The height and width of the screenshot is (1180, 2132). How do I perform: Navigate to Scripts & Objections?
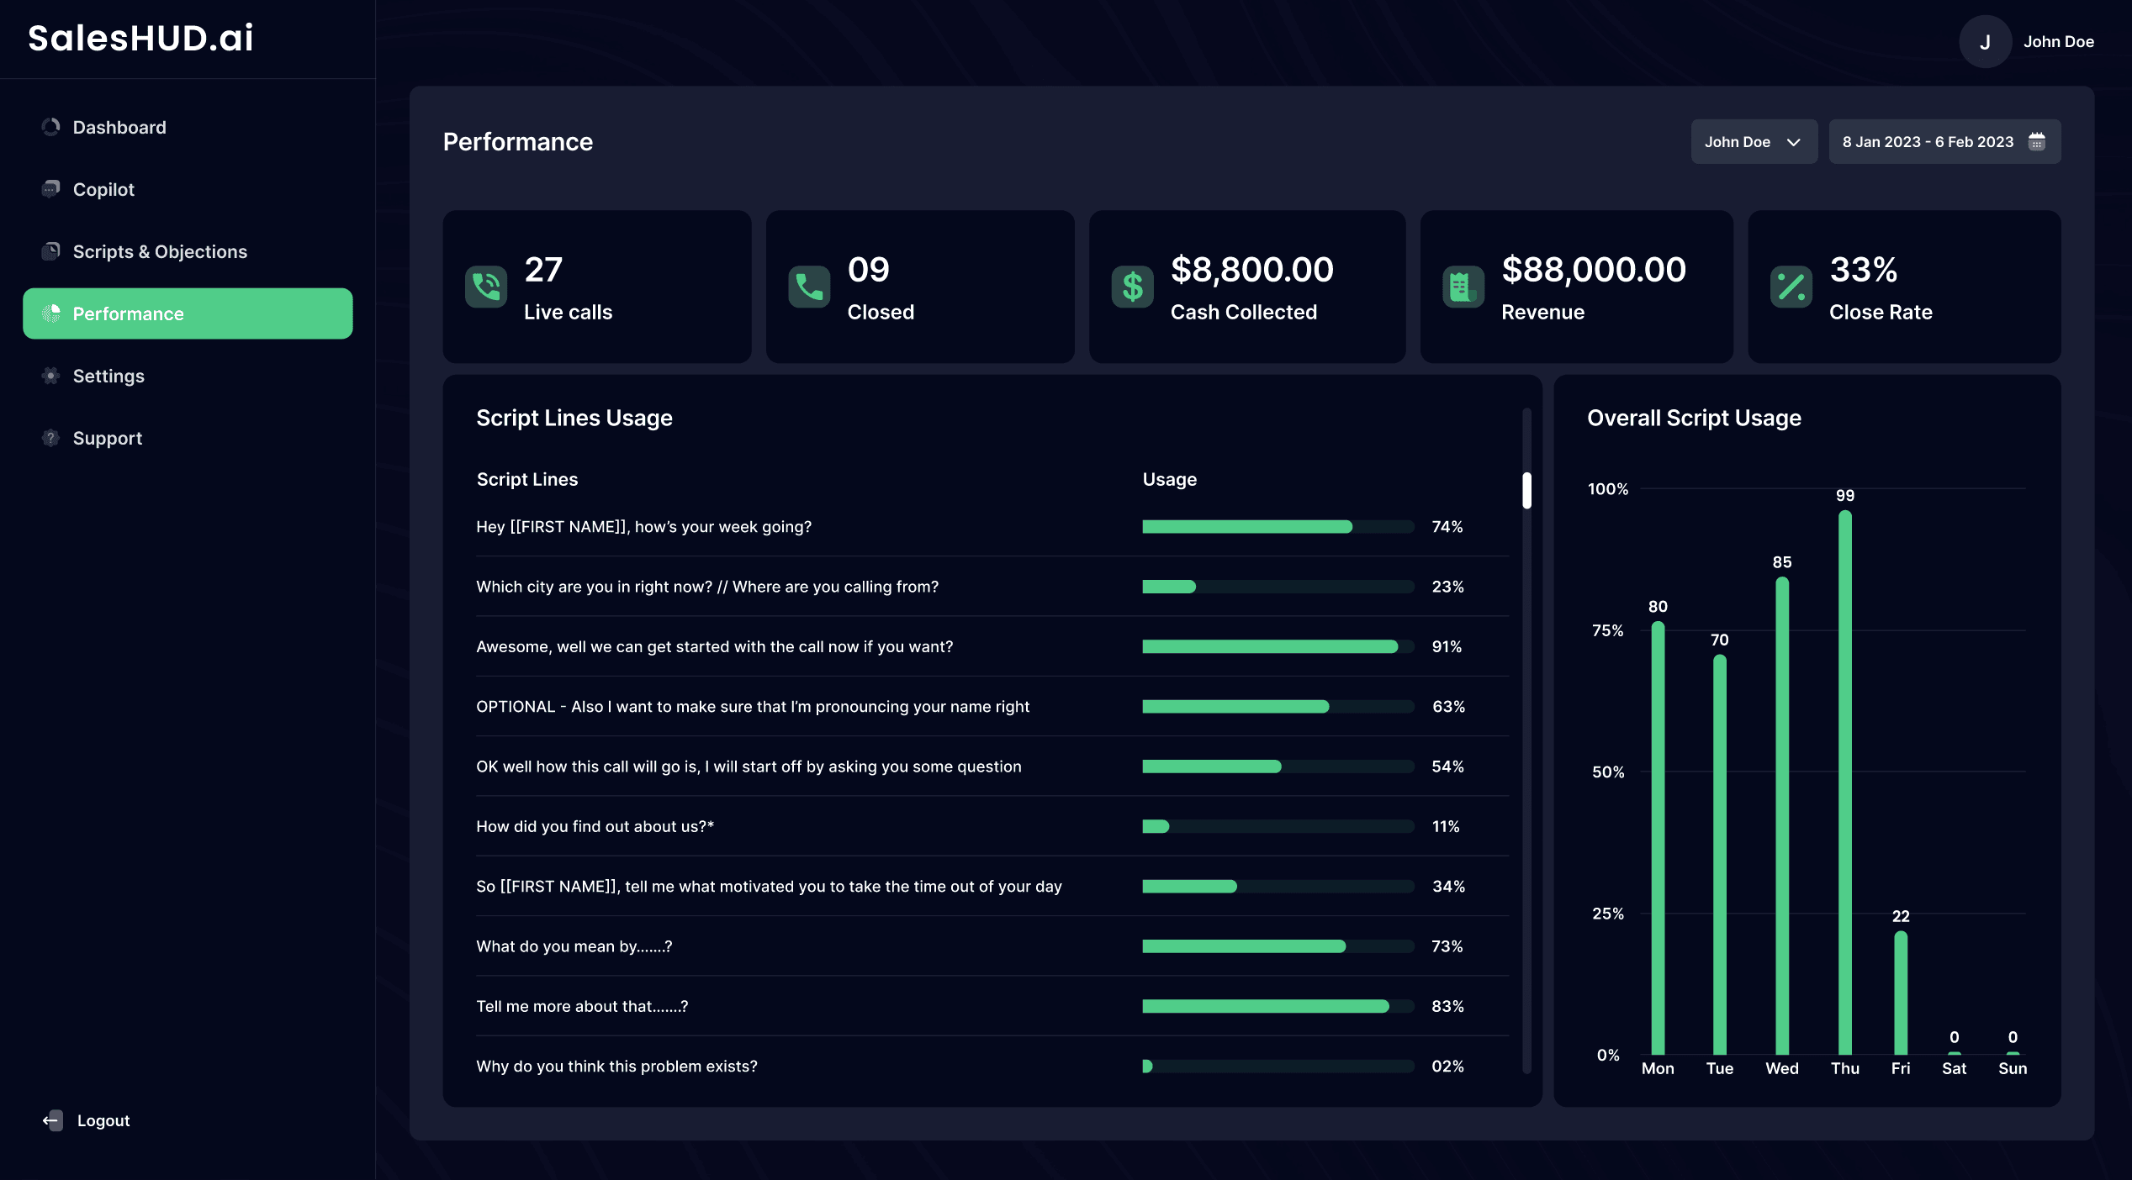point(159,251)
